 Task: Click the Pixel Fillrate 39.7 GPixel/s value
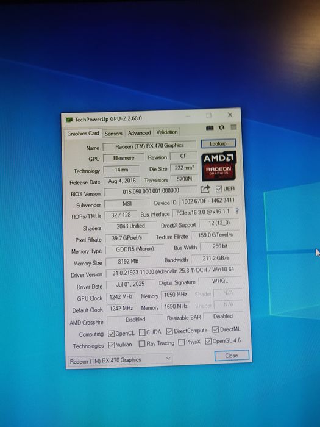pyautogui.click(x=127, y=238)
